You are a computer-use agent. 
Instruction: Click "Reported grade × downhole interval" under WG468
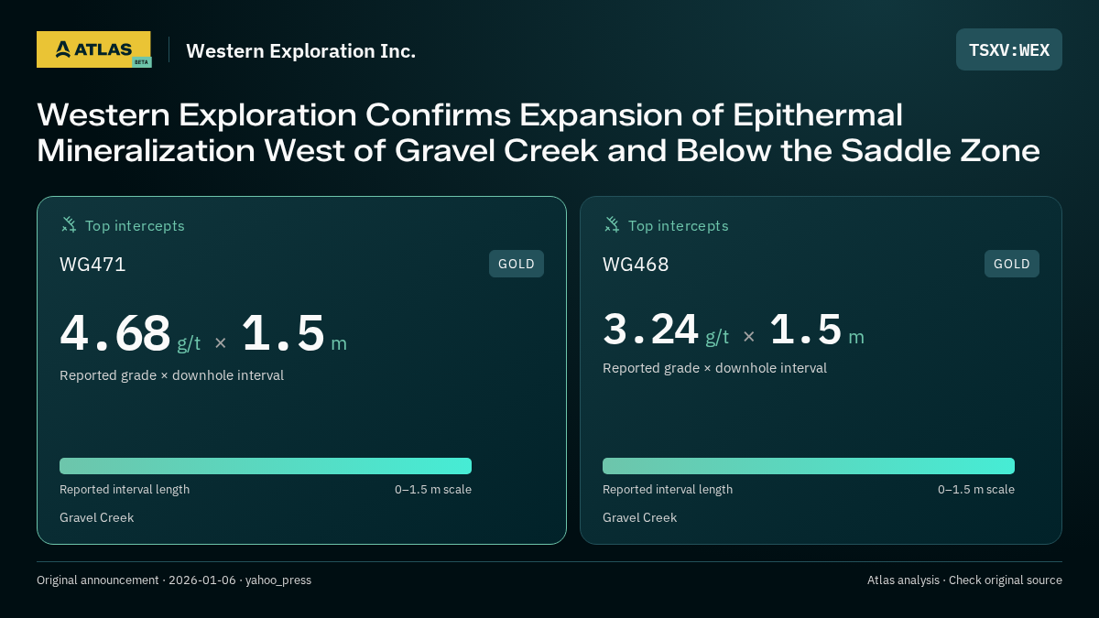coord(714,368)
